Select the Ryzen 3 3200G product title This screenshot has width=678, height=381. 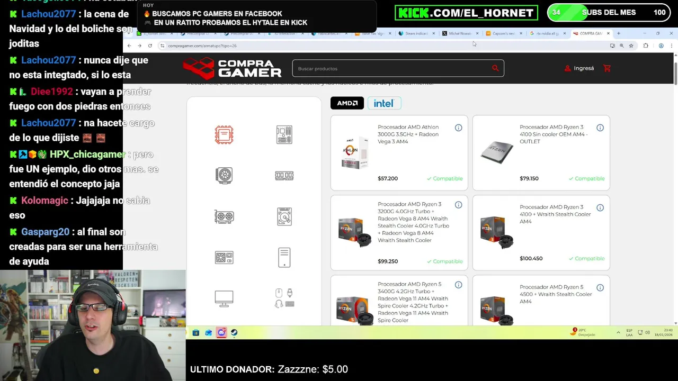pyautogui.click(x=414, y=222)
